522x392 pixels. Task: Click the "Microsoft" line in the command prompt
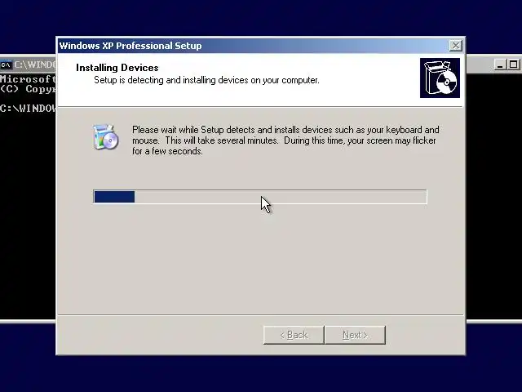point(28,79)
